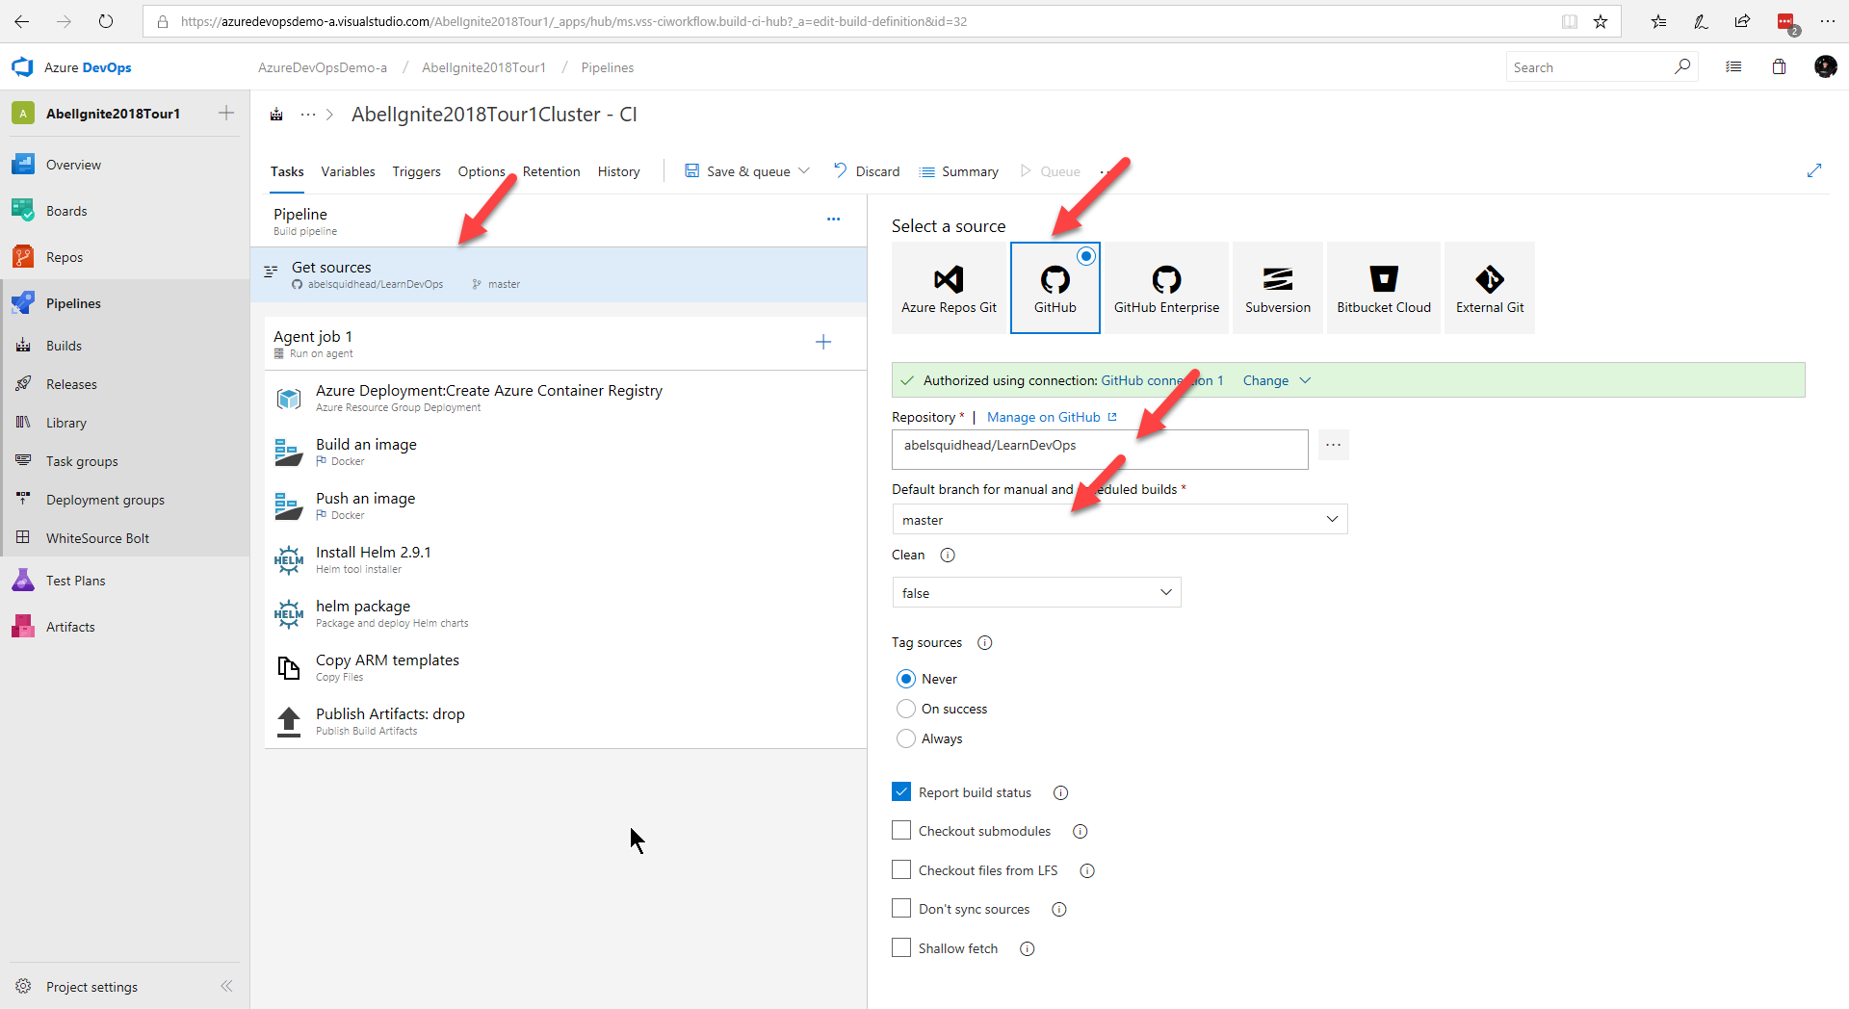Open Test Plans in sidebar
This screenshot has width=1849, height=1009.
pos(75,581)
